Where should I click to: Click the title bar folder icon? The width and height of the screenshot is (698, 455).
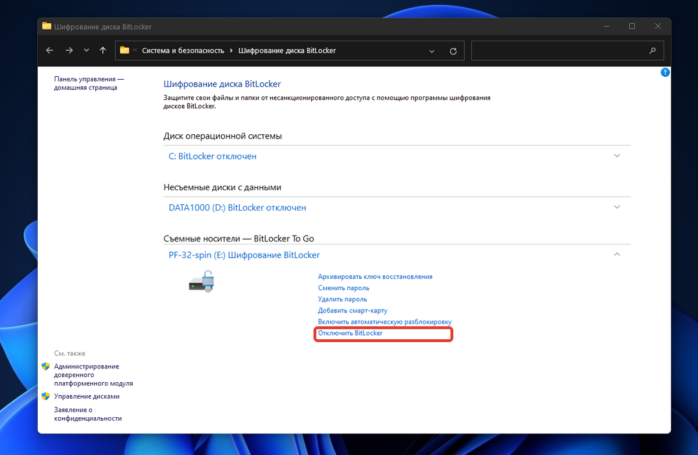(x=47, y=26)
